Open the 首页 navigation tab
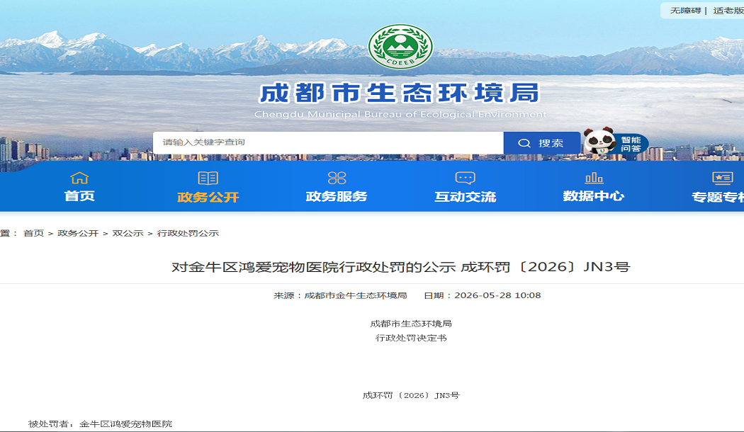Viewport: 744px width, 432px height. [x=79, y=196]
